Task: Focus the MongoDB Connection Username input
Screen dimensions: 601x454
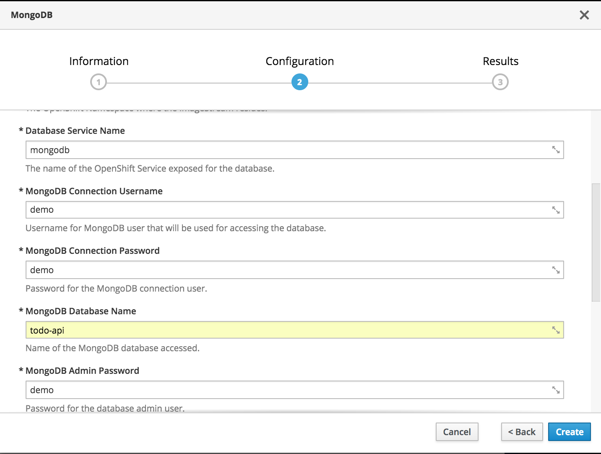Action: pos(295,210)
